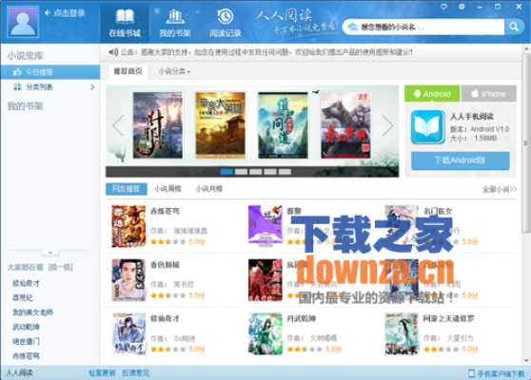
Task: Open the 赤炼苍穹 book cover
Action: point(128,226)
